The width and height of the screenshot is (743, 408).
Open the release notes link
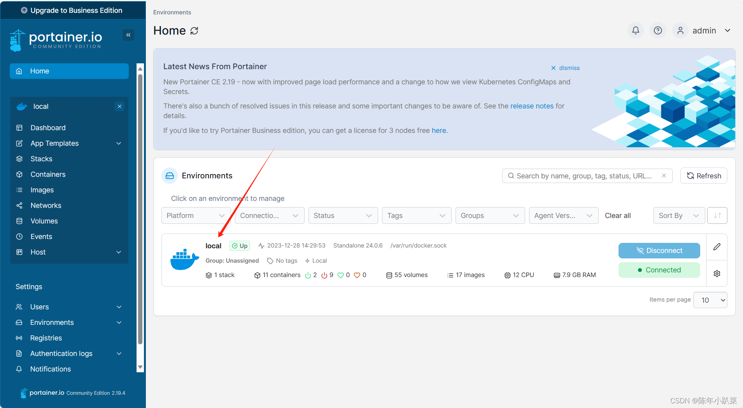point(532,106)
